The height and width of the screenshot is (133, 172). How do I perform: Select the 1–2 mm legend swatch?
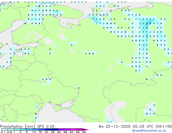click(17, 129)
